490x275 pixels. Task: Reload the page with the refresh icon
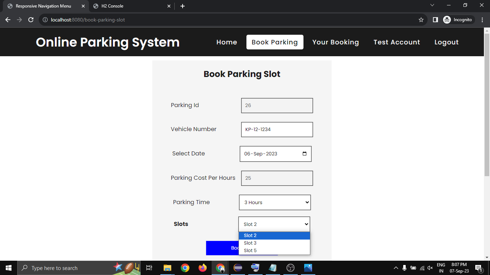click(31, 20)
